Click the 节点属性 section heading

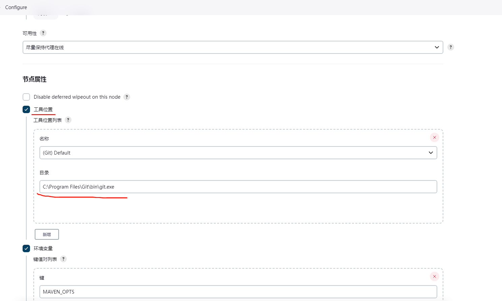pyautogui.click(x=34, y=79)
